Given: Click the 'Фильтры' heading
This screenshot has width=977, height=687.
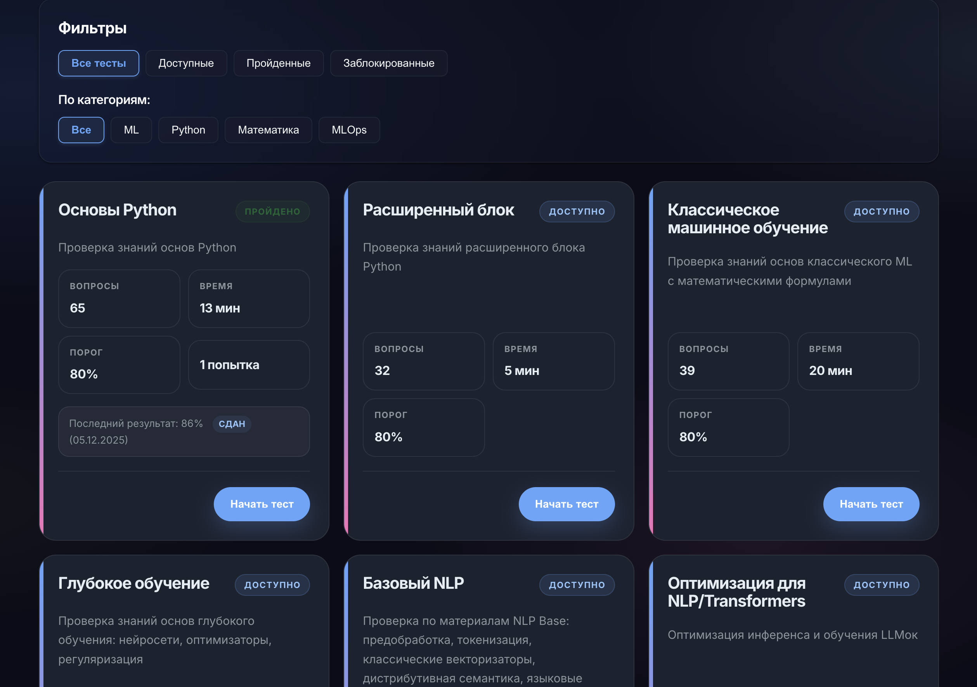Looking at the screenshot, I should (x=92, y=28).
